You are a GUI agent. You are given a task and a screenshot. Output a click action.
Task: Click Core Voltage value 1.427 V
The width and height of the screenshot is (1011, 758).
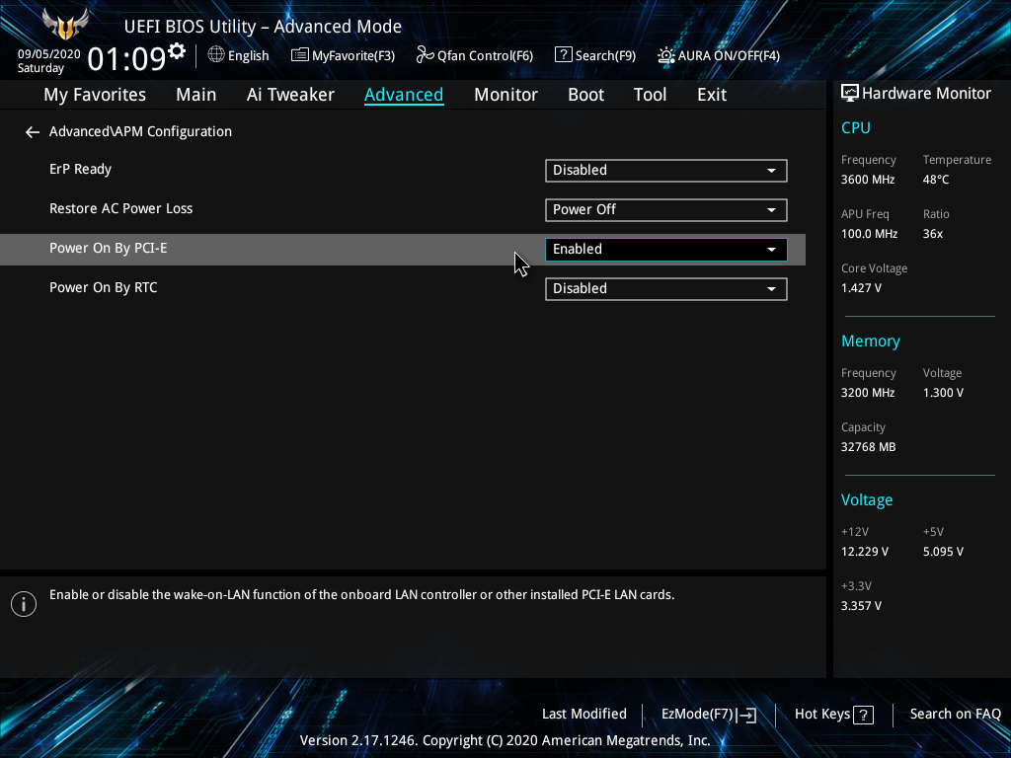861,288
